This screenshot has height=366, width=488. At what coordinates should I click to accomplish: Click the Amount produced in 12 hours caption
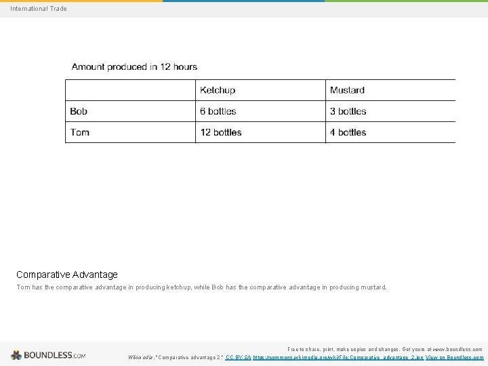[x=134, y=67]
